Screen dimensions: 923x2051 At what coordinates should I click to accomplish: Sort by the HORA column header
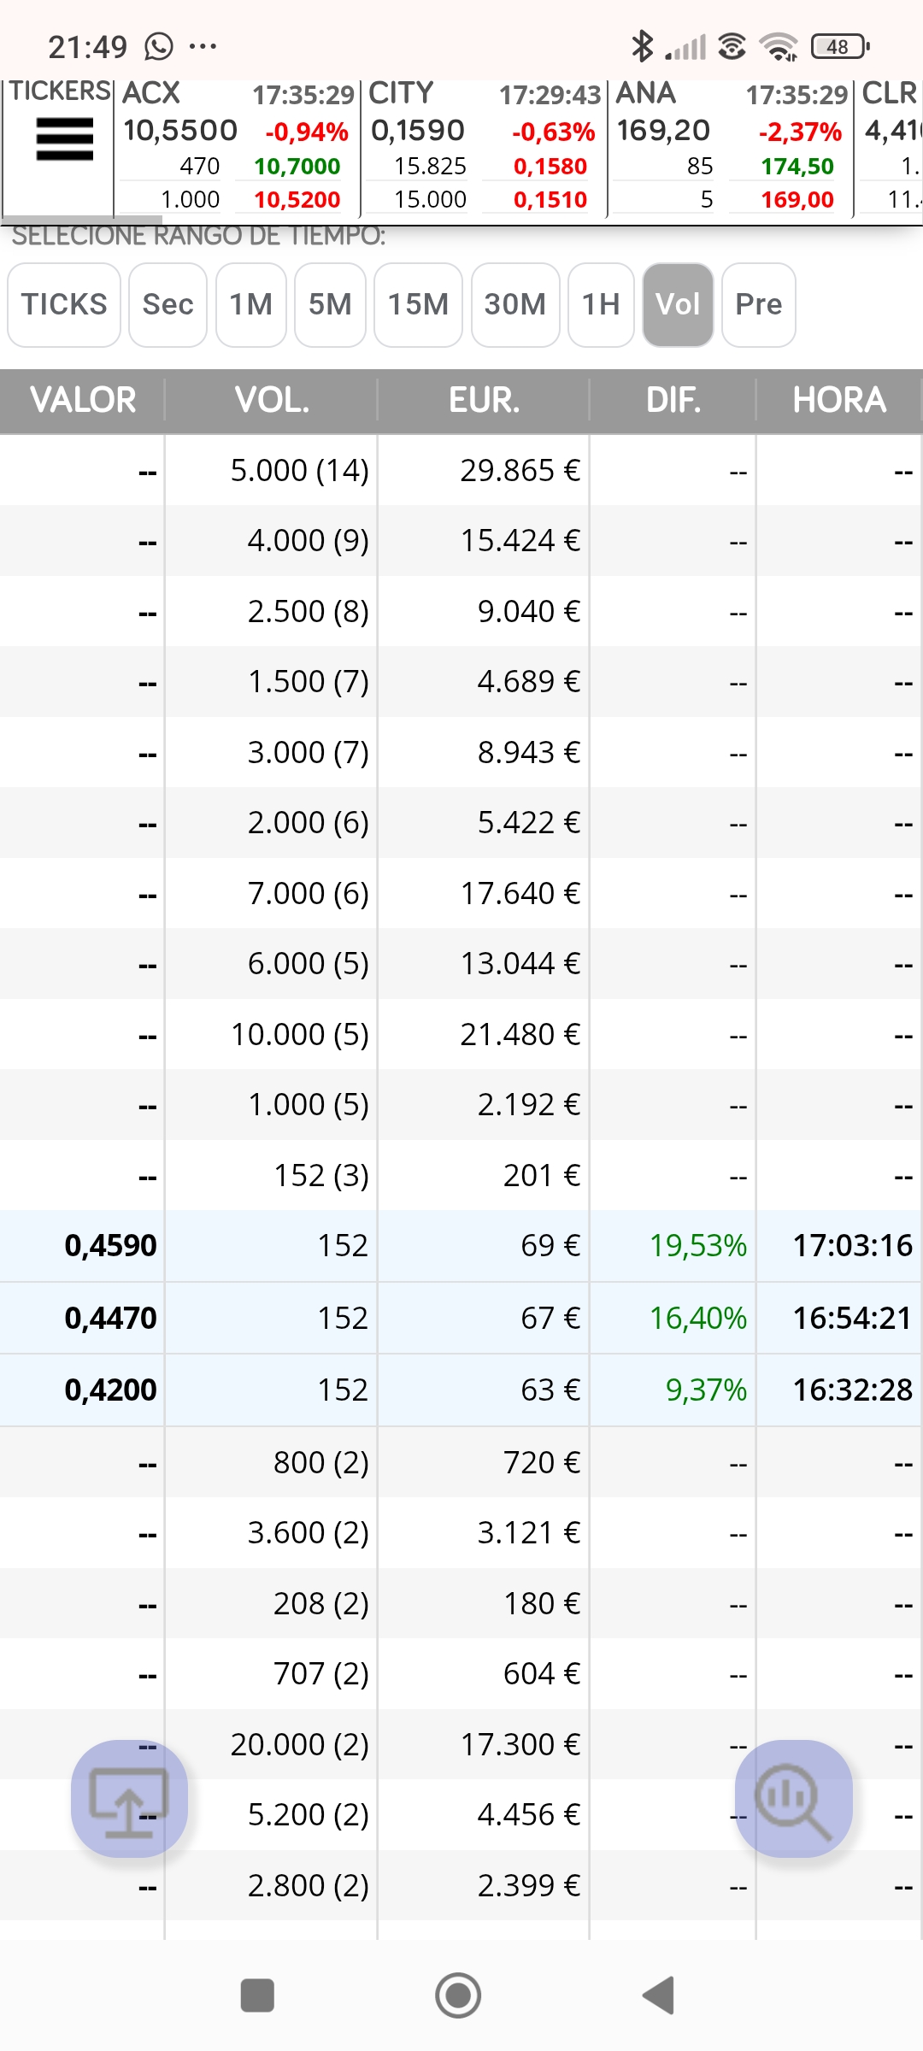click(x=839, y=400)
